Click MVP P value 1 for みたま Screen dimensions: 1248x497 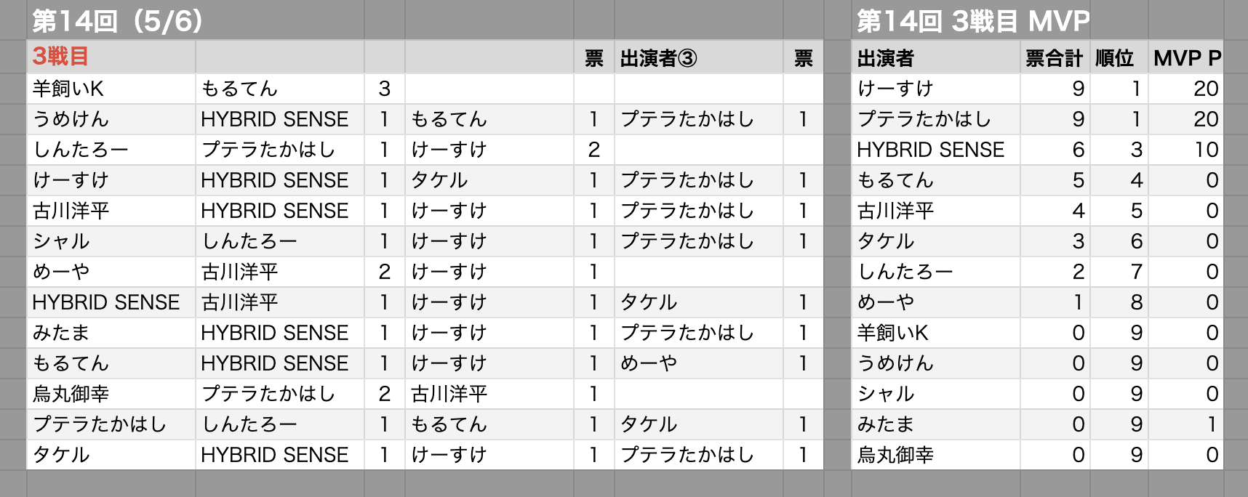pyautogui.click(x=1211, y=424)
